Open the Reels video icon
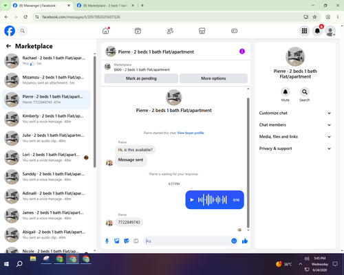Screen dimensions: 344x275 click(138, 31)
